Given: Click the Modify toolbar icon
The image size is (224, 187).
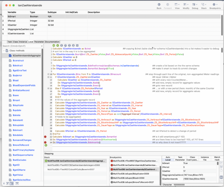Looking at the screenshot, I should (186, 5).
